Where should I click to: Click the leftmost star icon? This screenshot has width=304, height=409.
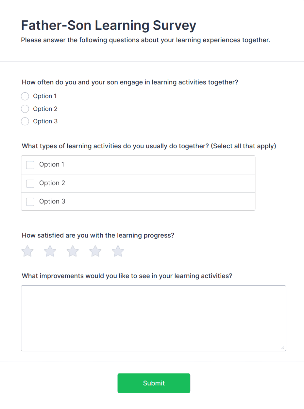[27, 251]
